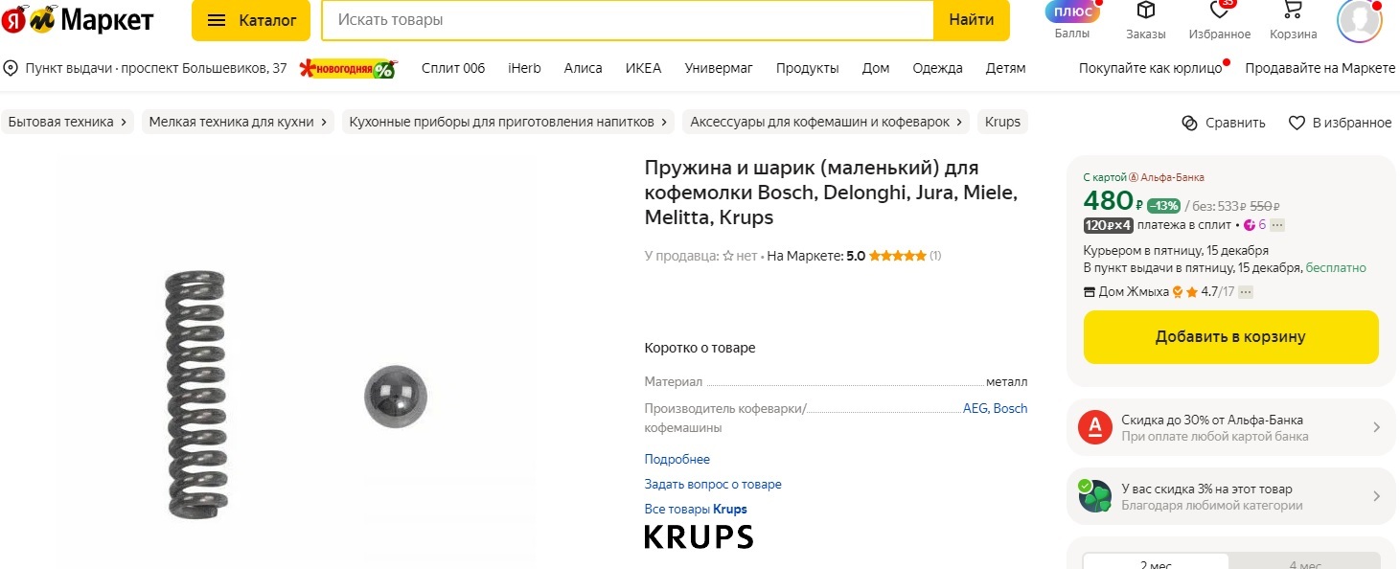Viewport: 1400px width, 569px height.
Task: Click the Плюс Баллы badge
Action: click(x=1072, y=13)
